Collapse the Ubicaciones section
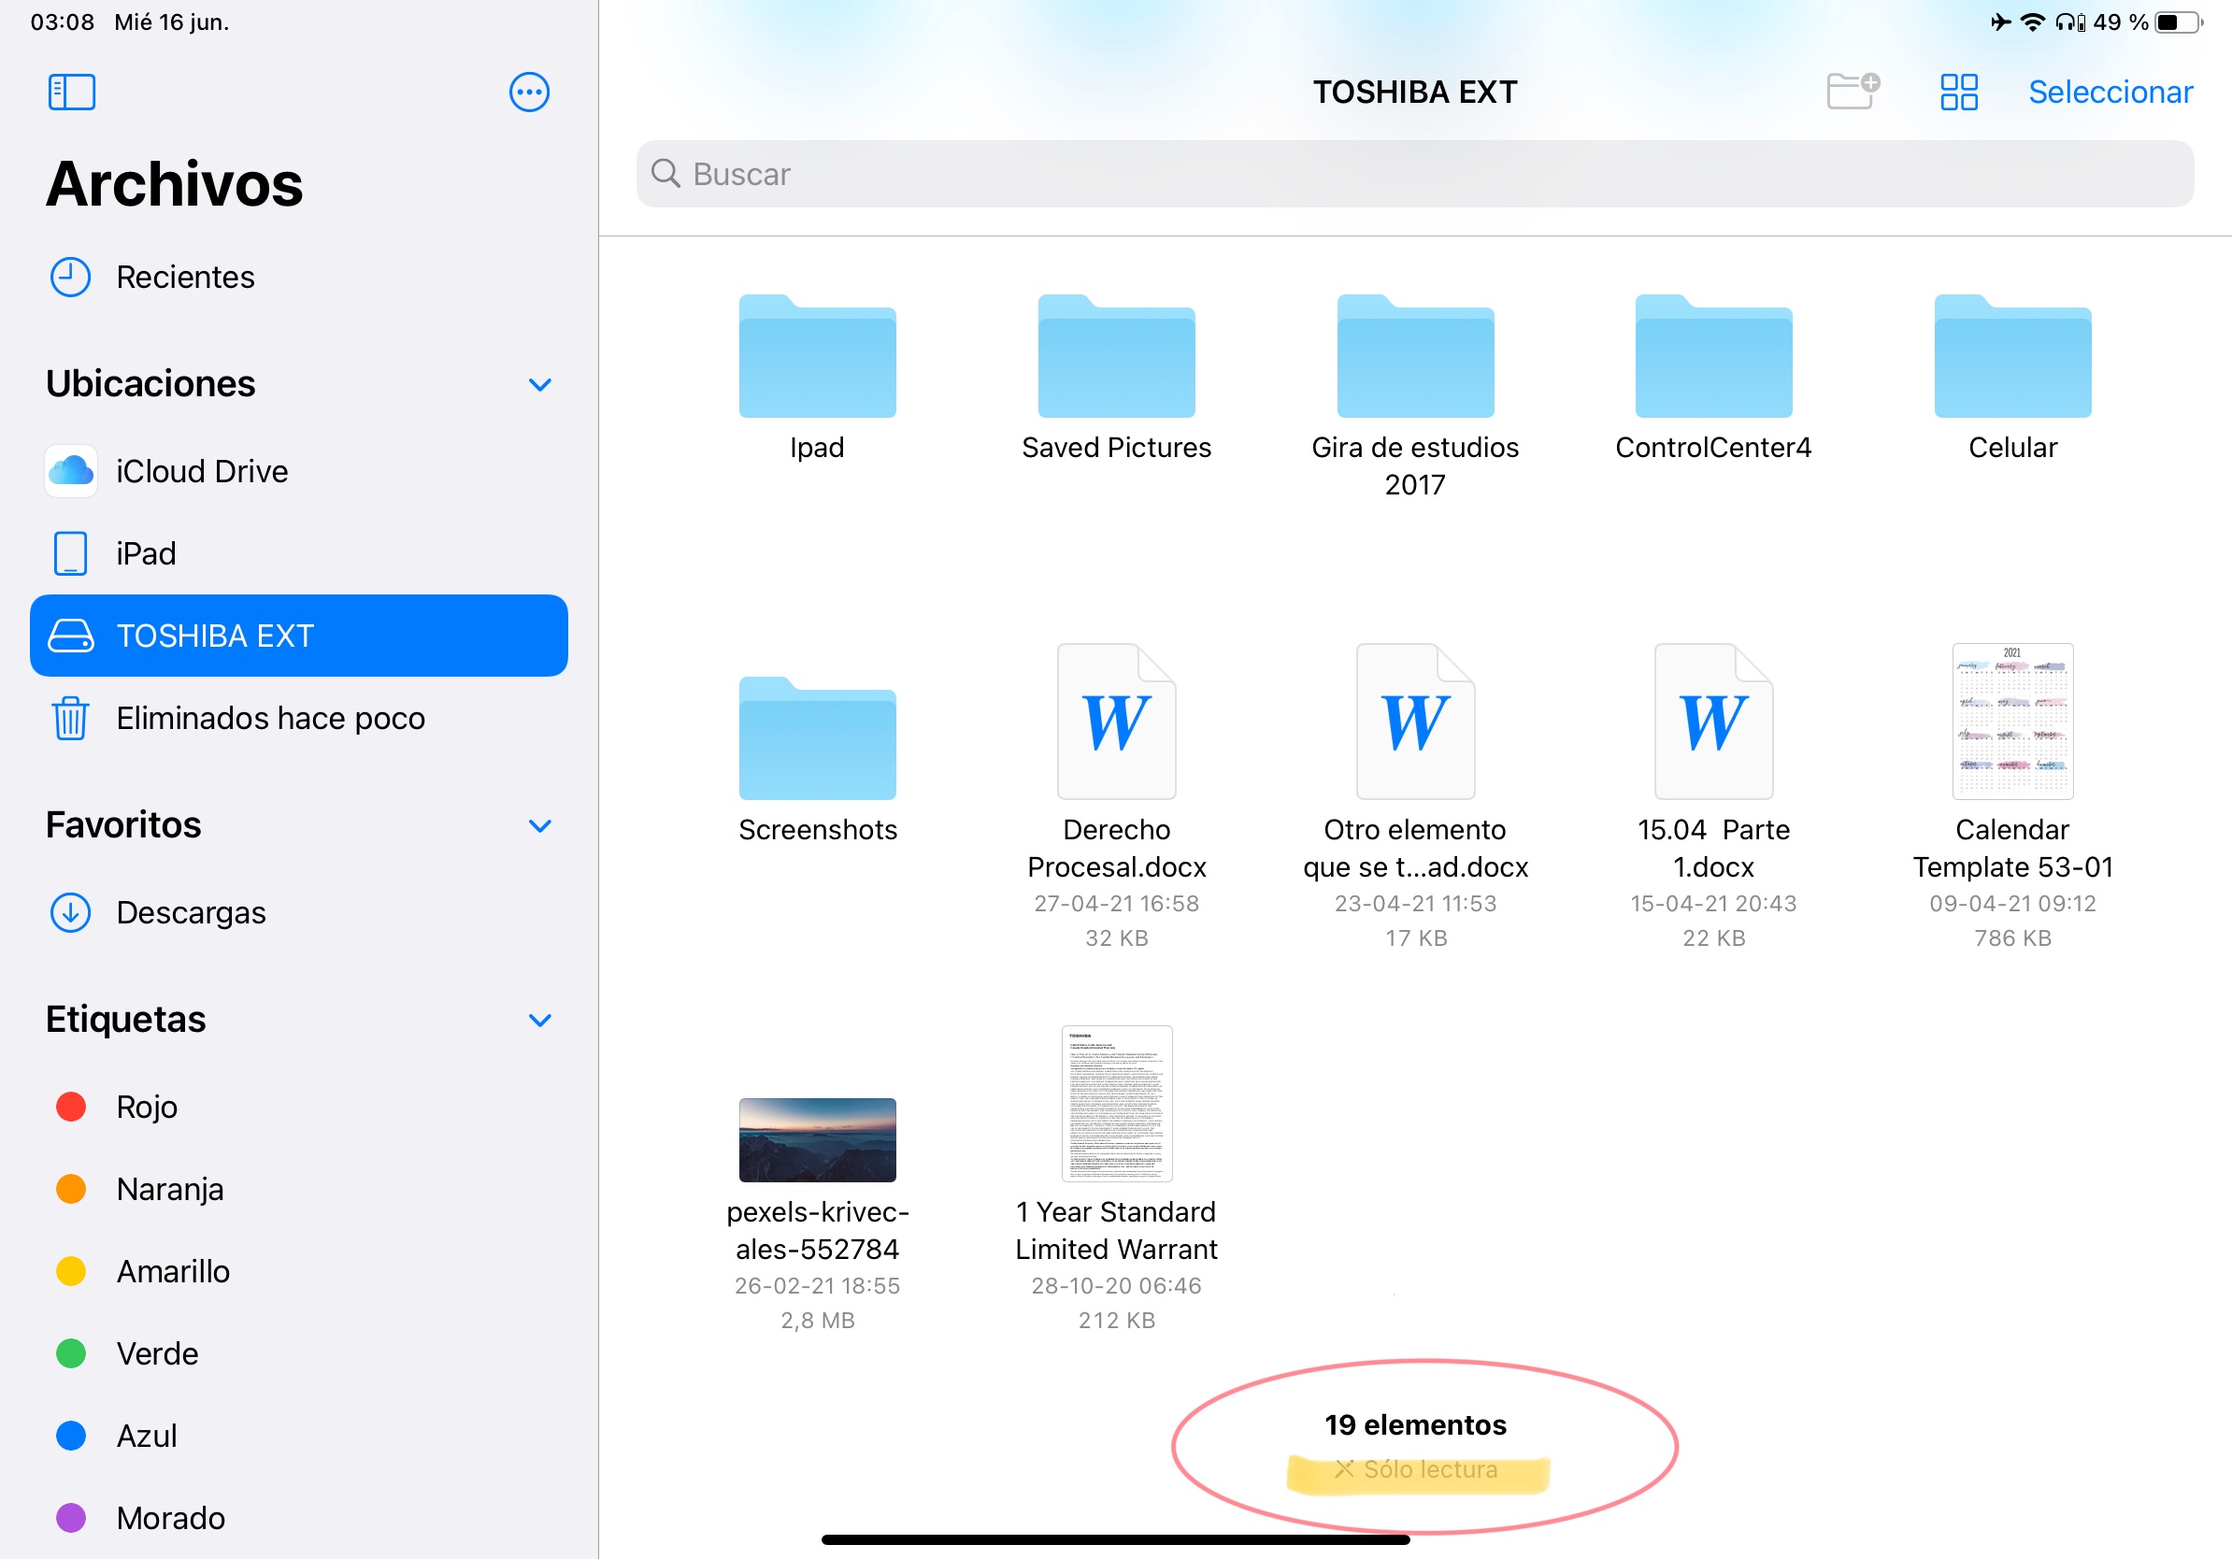This screenshot has width=2232, height=1559. 539,385
